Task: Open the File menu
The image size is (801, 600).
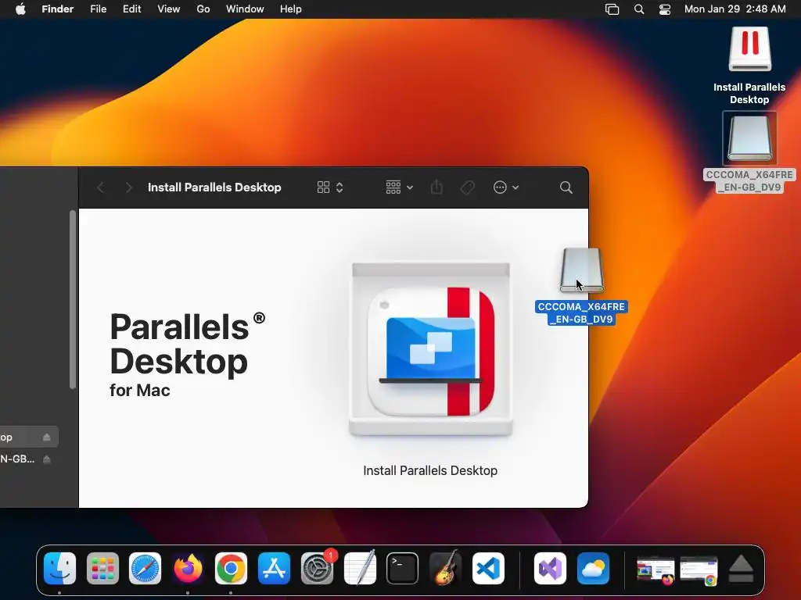Action: click(98, 9)
